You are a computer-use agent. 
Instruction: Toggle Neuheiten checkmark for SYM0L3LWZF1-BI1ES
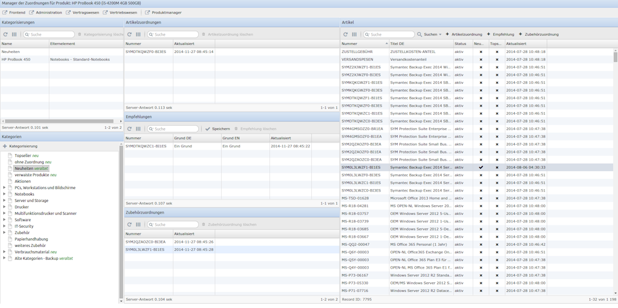click(x=481, y=168)
